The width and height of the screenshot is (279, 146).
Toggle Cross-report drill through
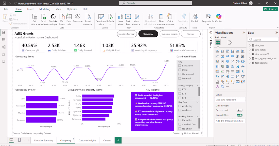click(239, 110)
